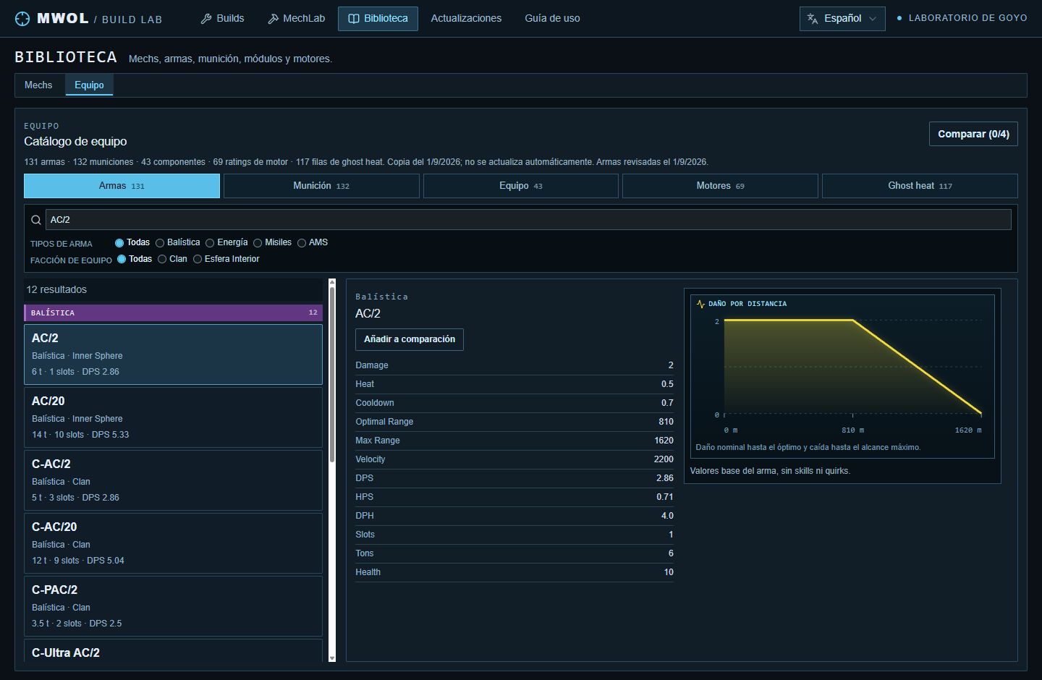Viewport: 1042px width, 680px height.
Task: Go to the MechLab page
Action: tap(297, 19)
